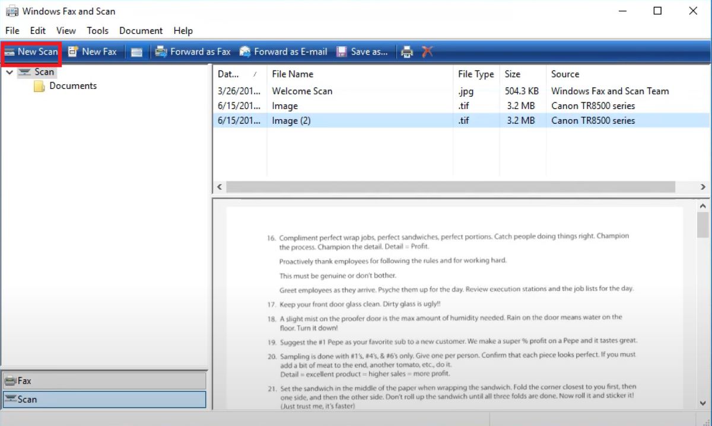Switch to the Fax view
The image size is (712, 426).
pyautogui.click(x=104, y=380)
